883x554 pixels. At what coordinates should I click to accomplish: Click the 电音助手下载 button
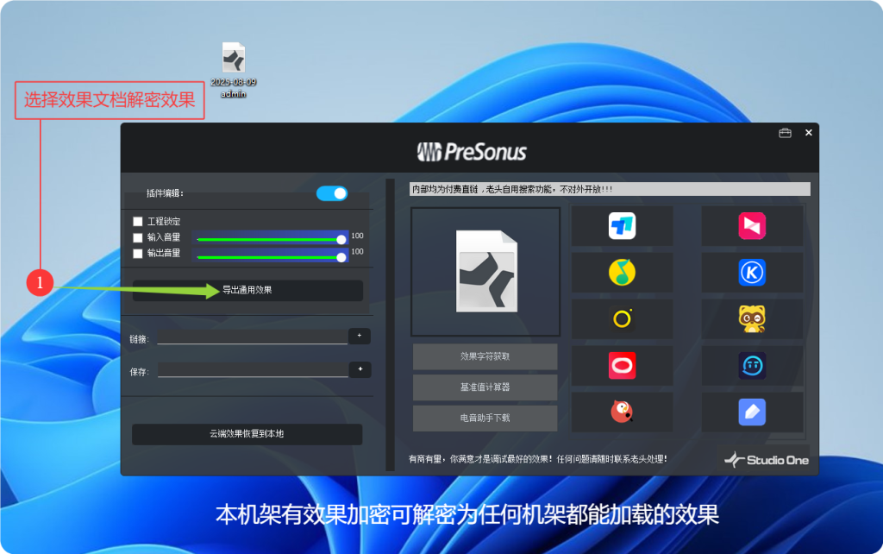(485, 419)
